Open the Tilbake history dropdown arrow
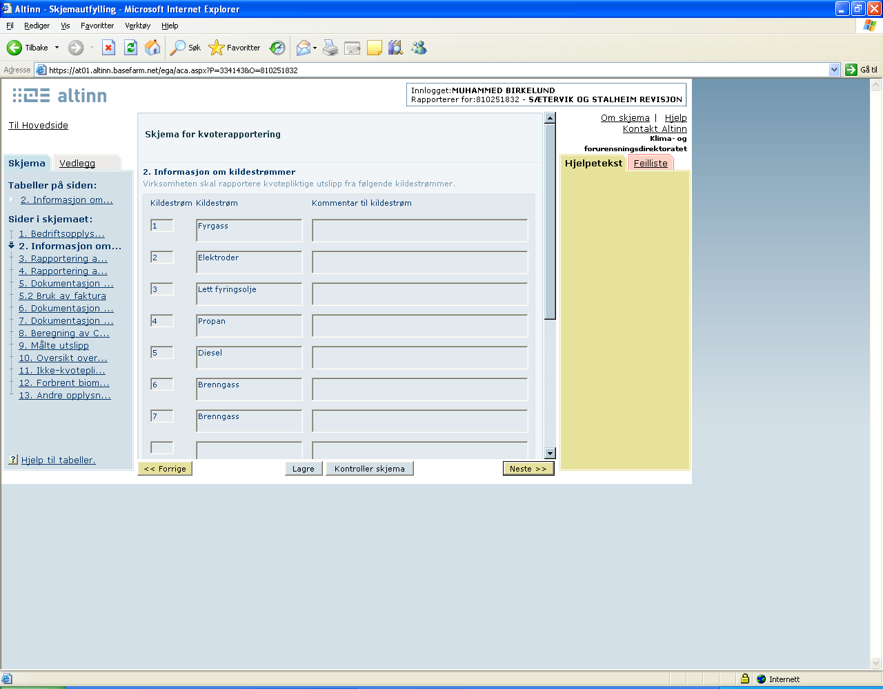The image size is (883, 689). 57,48
